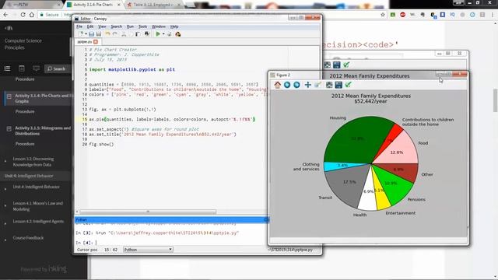Click the browser Reload button
Screen dimensions: 498x280
23,15
